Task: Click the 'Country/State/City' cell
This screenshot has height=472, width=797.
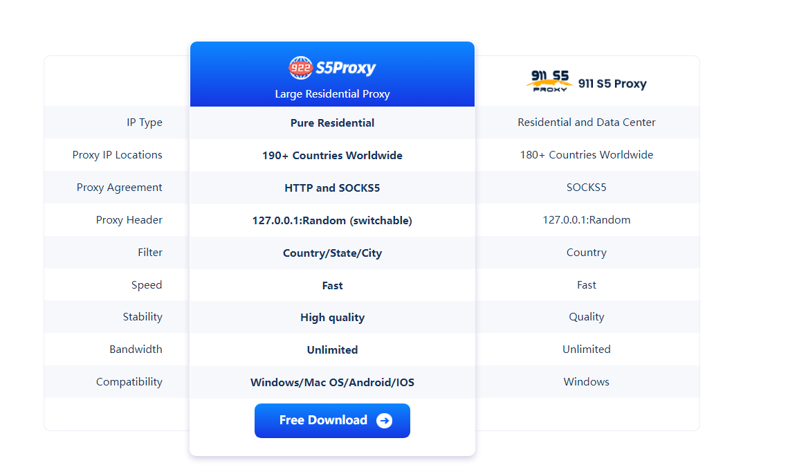Action: coord(332,253)
